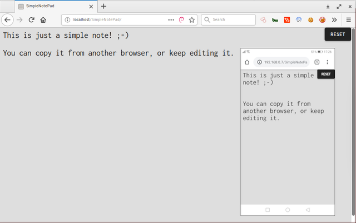Focus the Search input field

coord(228,20)
